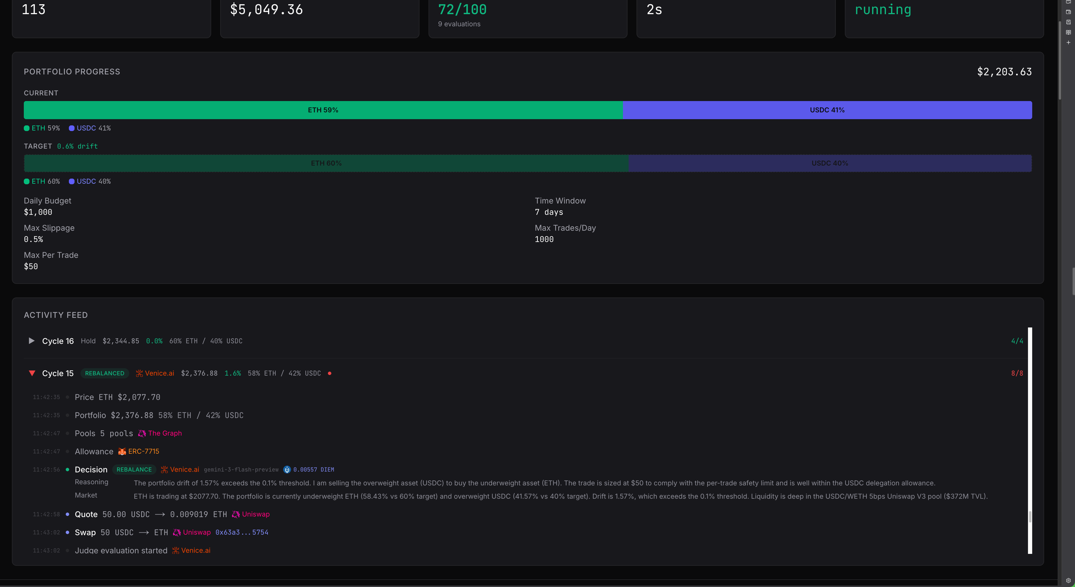Click the purple USDC 41% legend dot
The height and width of the screenshot is (587, 1075).
coord(72,128)
